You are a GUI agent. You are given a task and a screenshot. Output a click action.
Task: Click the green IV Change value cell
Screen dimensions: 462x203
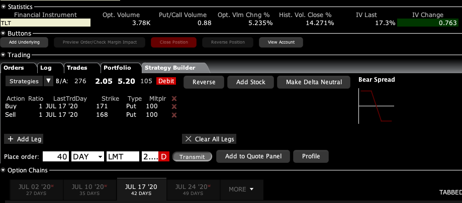coord(427,23)
